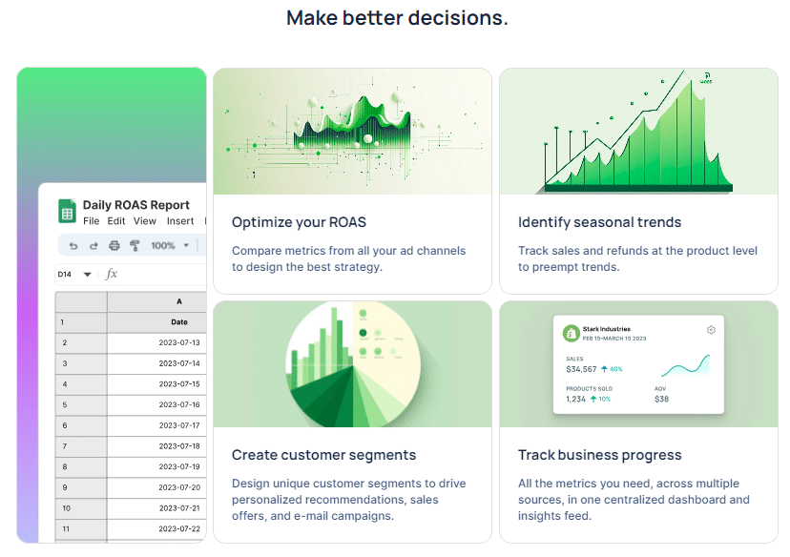Click the Create customer segments pie chart image
Screen dimensions: 790x557
tap(352, 364)
